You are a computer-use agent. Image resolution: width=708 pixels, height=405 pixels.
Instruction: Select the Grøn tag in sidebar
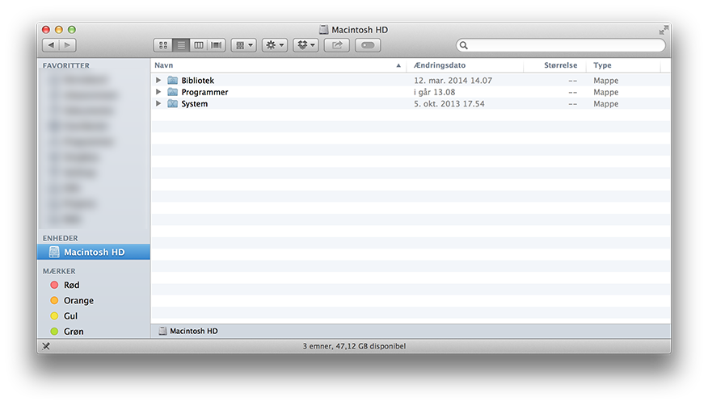click(74, 332)
